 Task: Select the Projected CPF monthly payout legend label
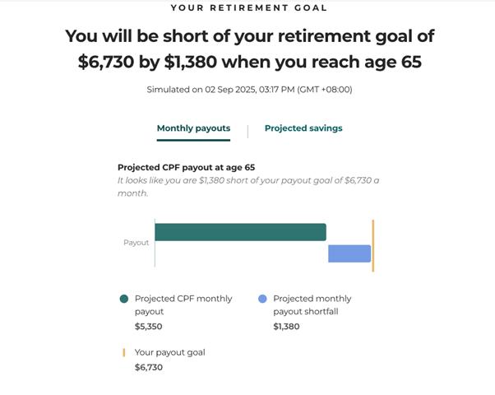click(x=183, y=305)
